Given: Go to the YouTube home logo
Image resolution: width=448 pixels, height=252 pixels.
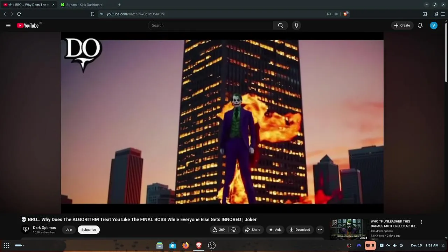Looking at the screenshot, I should tap(28, 25).
